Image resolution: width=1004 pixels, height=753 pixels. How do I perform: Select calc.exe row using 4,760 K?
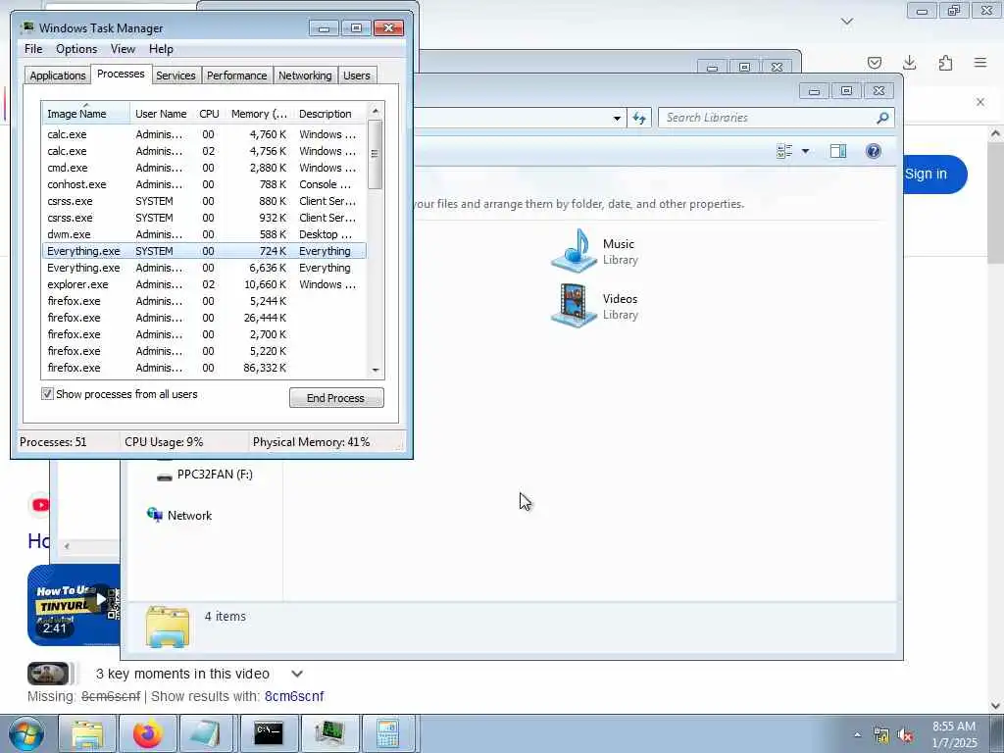(204, 134)
